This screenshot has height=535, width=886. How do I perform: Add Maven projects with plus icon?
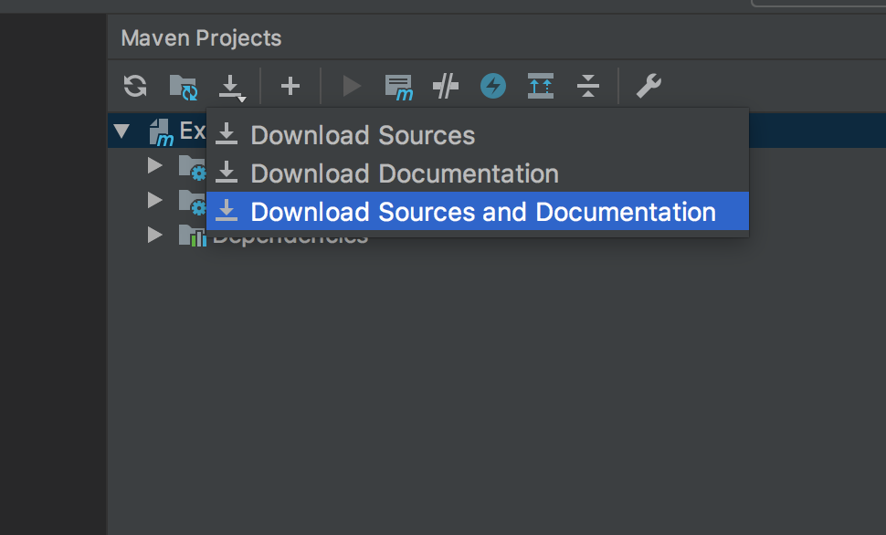(x=290, y=87)
